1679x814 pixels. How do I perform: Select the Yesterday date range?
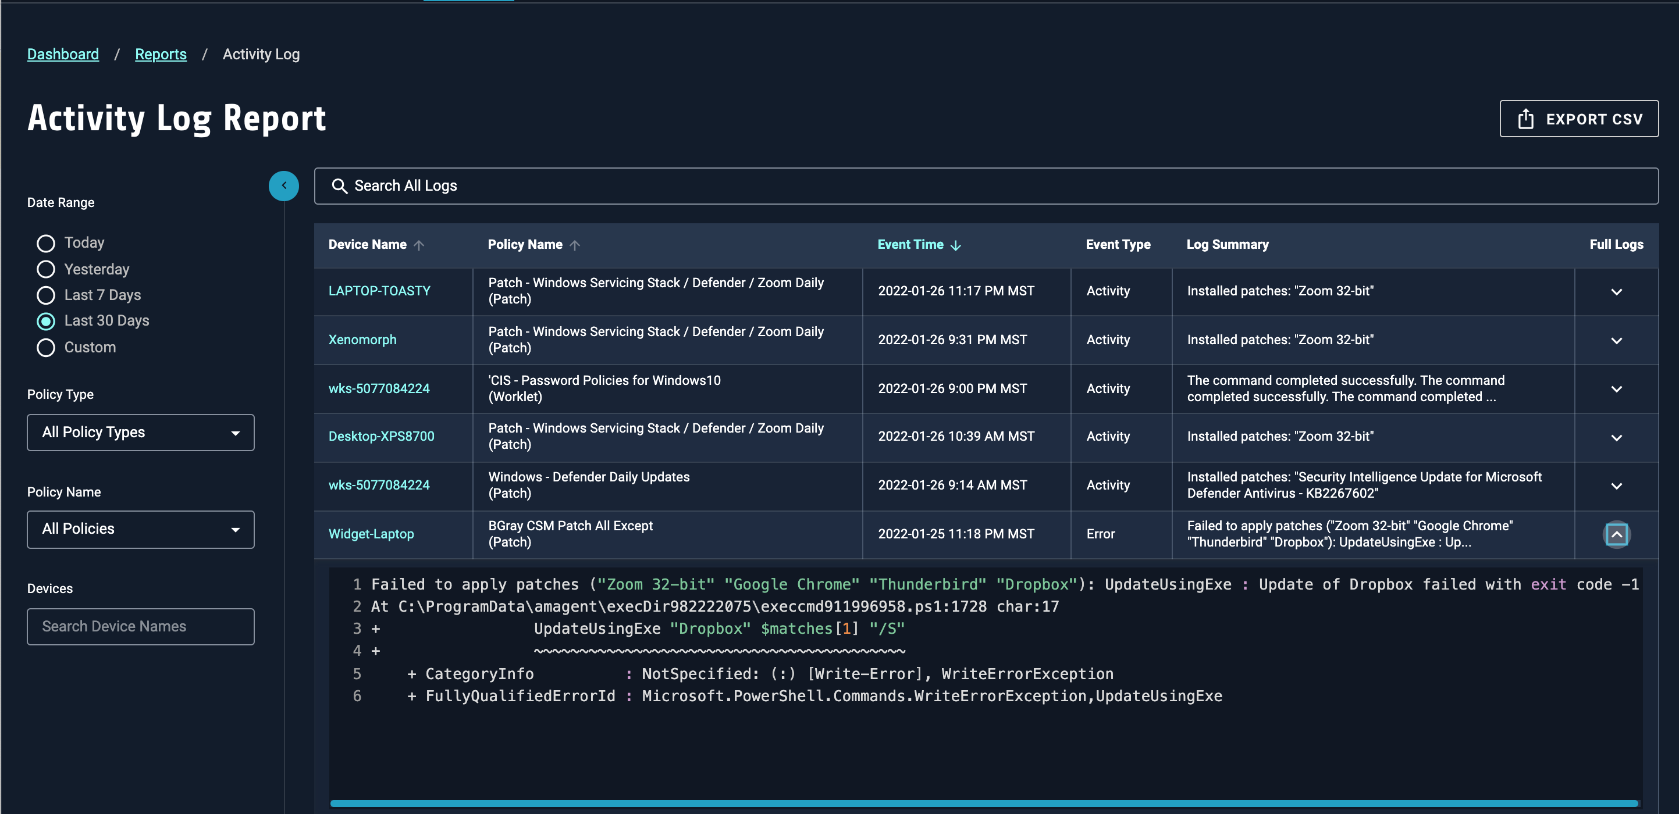(45, 269)
